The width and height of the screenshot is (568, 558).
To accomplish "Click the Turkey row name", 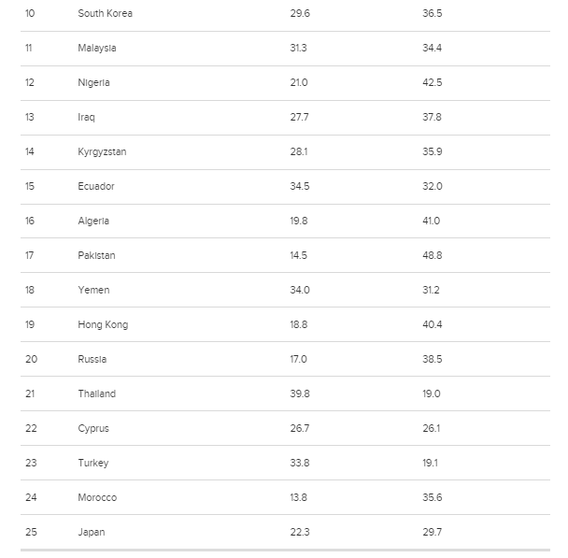I will click(93, 463).
